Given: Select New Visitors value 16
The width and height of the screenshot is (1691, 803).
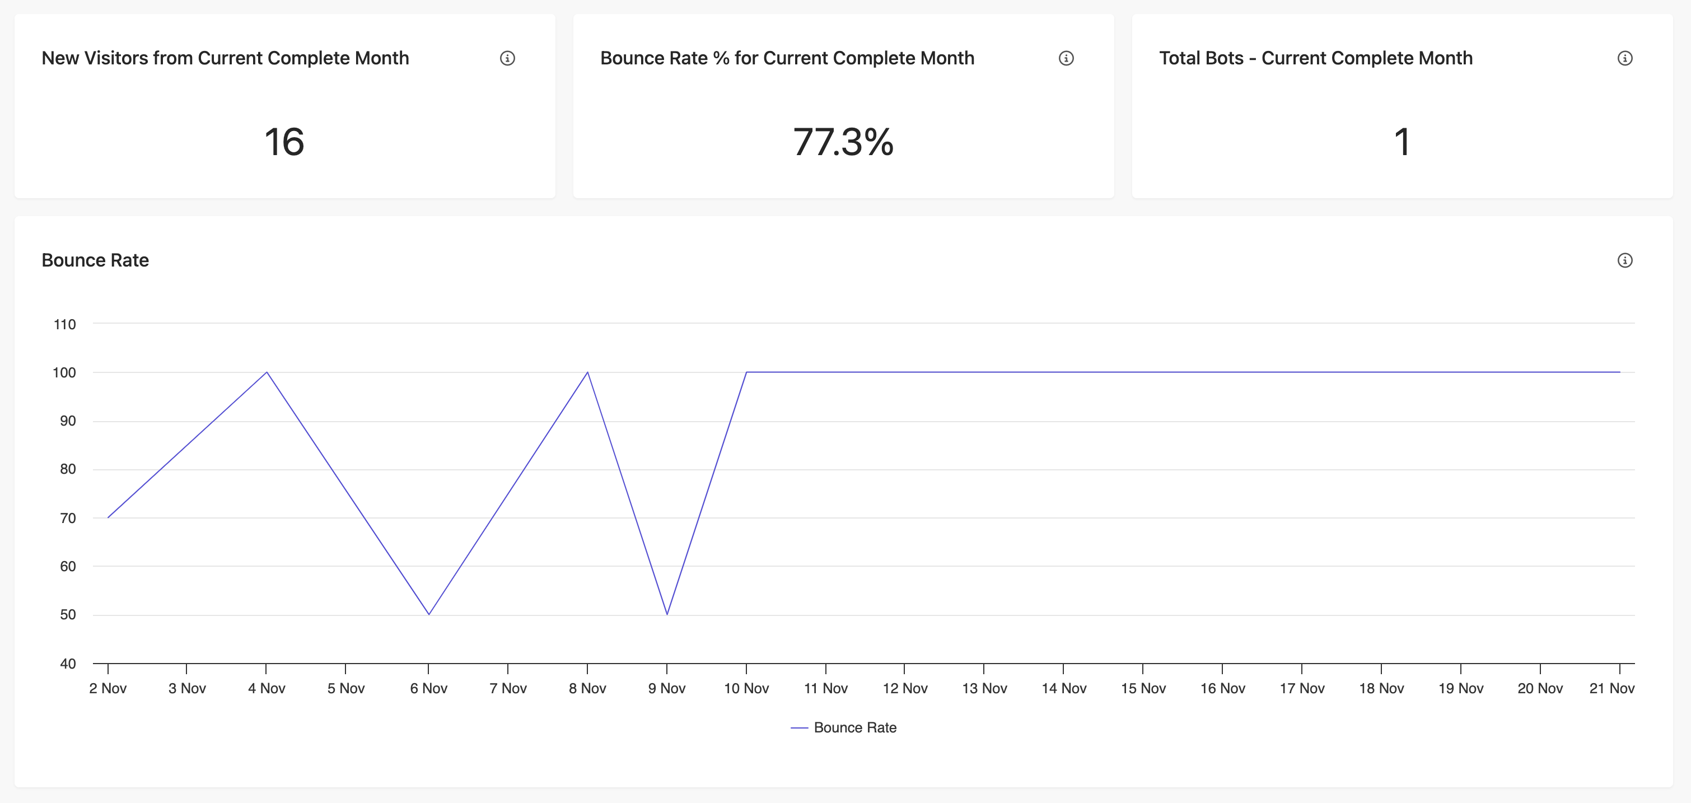Looking at the screenshot, I should click(x=284, y=142).
